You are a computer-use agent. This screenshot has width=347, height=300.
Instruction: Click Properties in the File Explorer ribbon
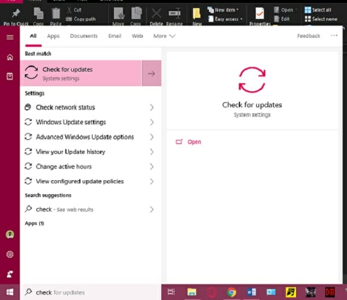tap(260, 17)
